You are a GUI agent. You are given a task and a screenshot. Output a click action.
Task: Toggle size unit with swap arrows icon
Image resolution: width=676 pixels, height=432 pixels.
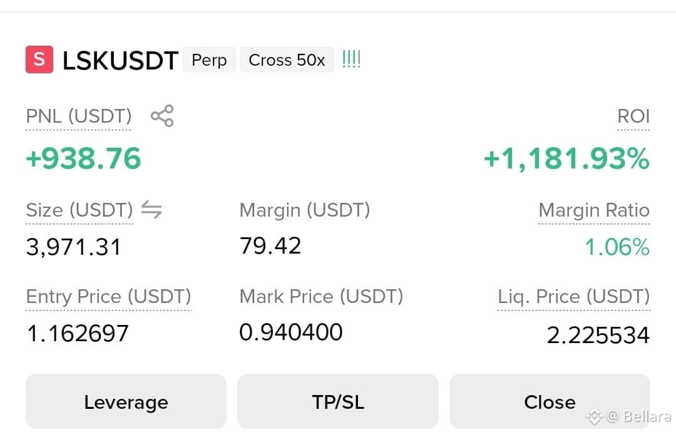(151, 210)
